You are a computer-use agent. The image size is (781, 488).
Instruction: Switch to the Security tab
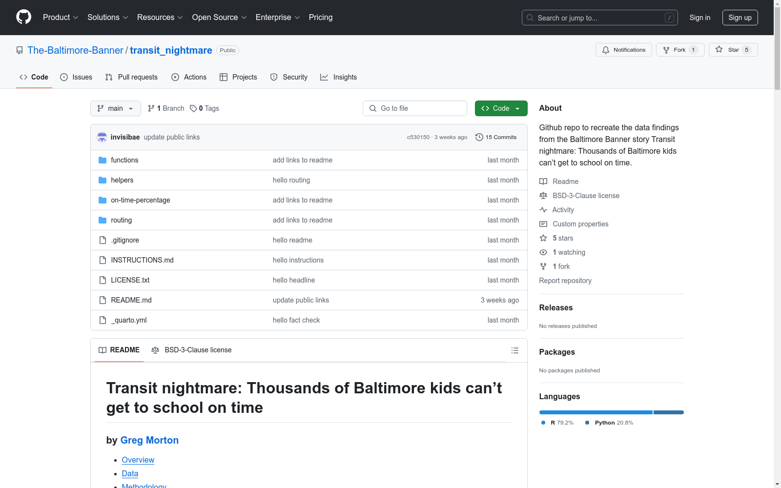[289, 77]
